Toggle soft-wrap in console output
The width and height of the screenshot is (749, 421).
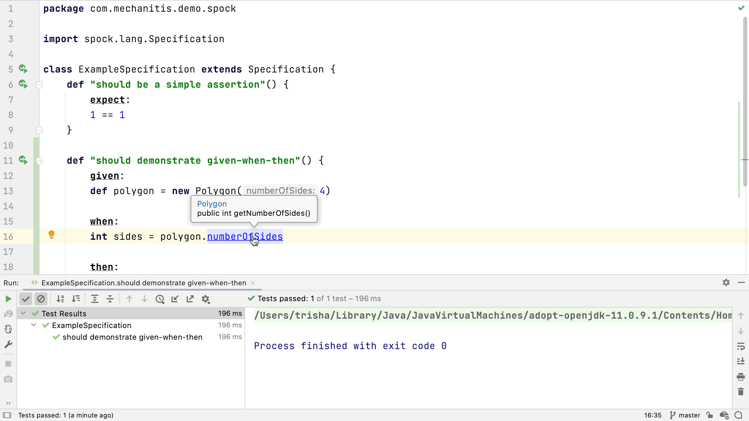click(741, 346)
